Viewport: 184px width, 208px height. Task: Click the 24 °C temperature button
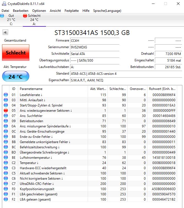tap(16, 76)
